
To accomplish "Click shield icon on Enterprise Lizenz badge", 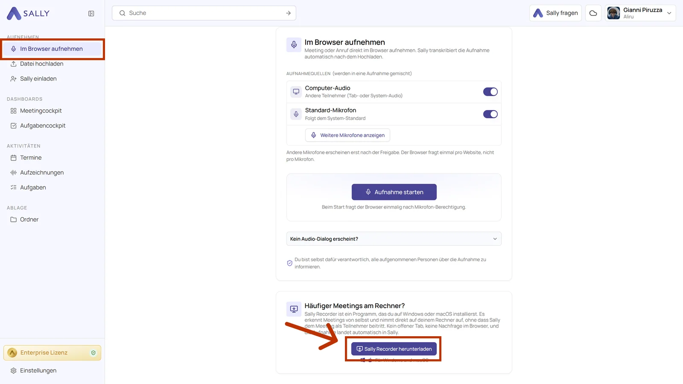I will point(93,353).
